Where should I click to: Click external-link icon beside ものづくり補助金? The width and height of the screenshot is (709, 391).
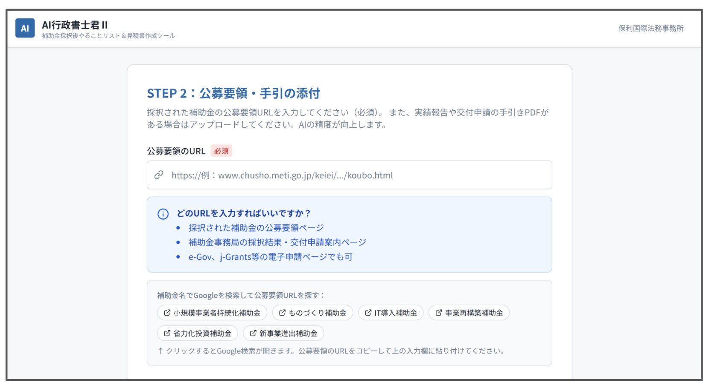pos(282,313)
